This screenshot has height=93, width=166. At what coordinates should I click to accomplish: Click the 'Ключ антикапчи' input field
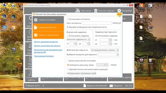coord(97,23)
